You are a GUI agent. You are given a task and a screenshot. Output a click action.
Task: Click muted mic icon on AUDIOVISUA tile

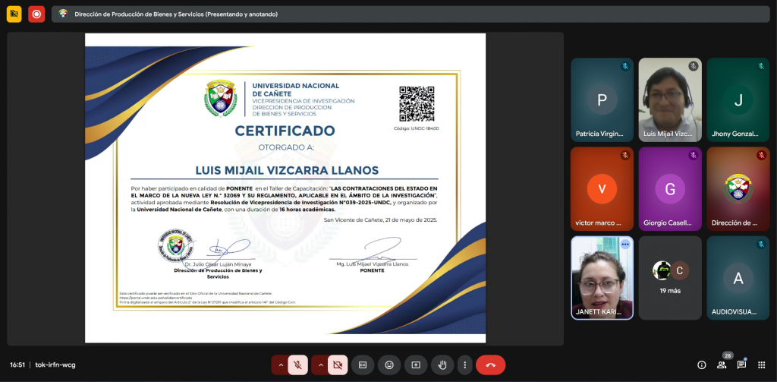(x=761, y=244)
